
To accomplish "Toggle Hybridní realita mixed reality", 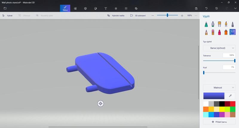I will [x=116, y=15].
